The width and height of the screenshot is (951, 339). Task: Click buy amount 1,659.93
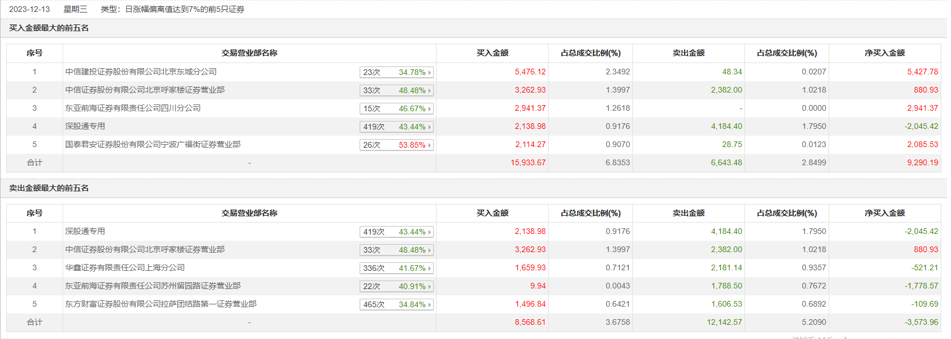530,267
